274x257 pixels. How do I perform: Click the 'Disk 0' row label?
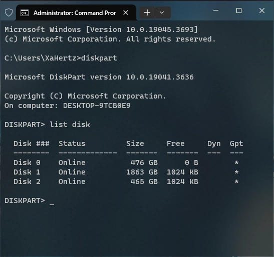[x=27, y=162]
